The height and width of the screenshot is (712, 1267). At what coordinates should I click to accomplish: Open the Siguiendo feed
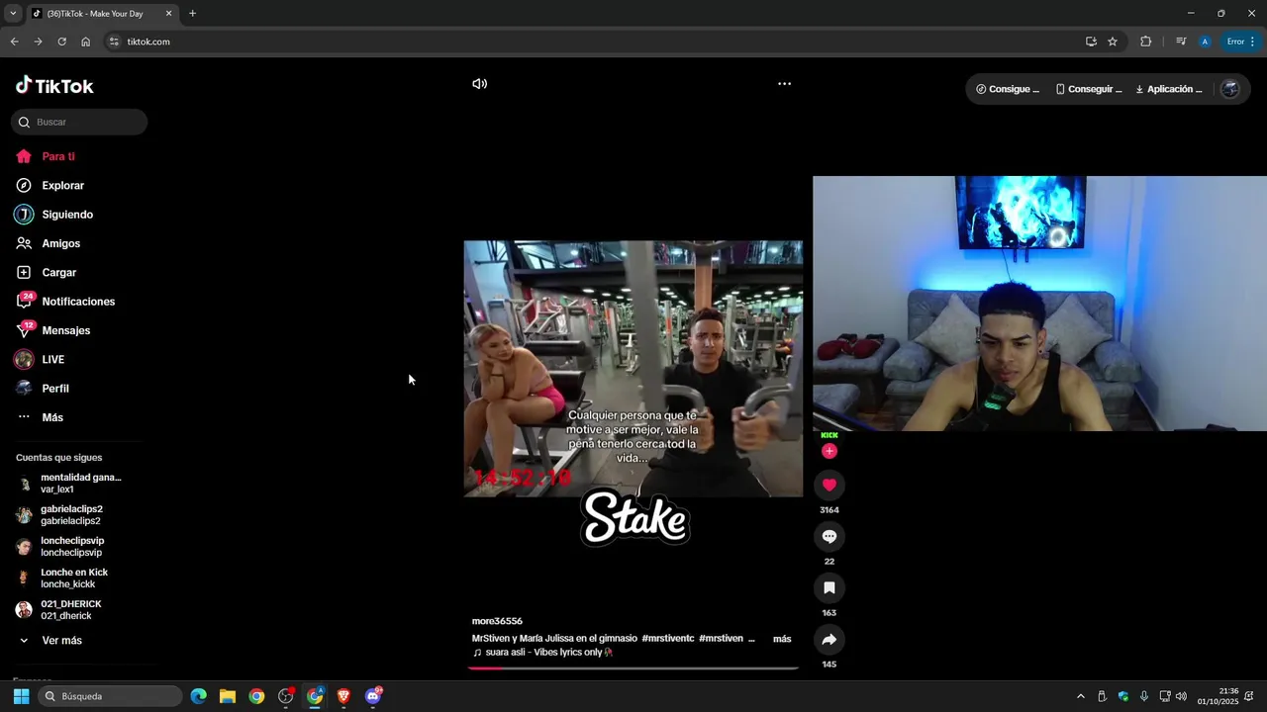pyautogui.click(x=67, y=215)
